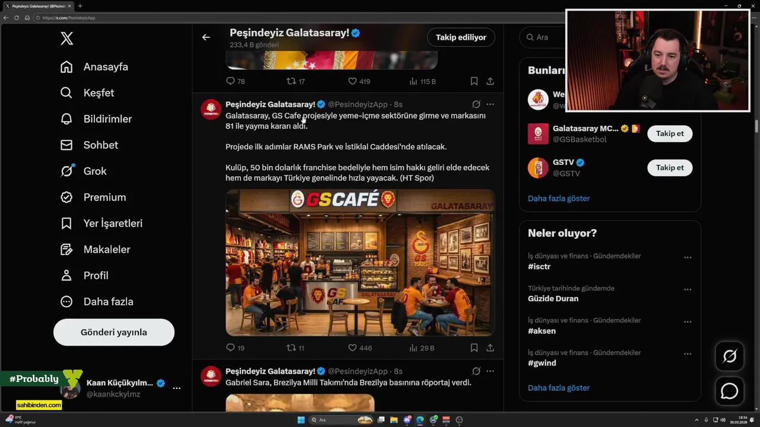Open Daha fazla menu
The width and height of the screenshot is (760, 427).
coord(97,302)
